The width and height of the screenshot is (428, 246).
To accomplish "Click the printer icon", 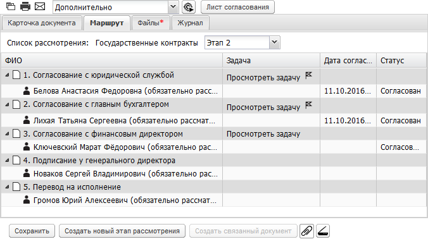I will 25,6.
